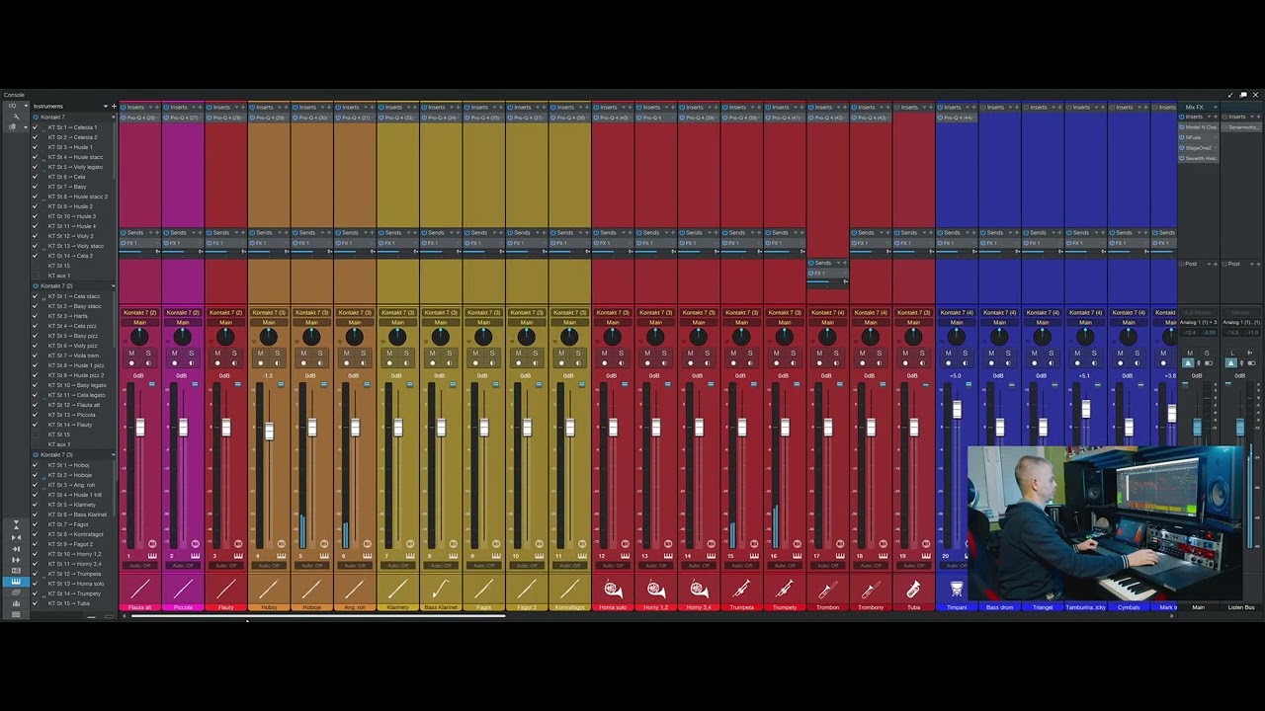Check the first Kontakt 7 KT St 15 checkbox

(37, 266)
